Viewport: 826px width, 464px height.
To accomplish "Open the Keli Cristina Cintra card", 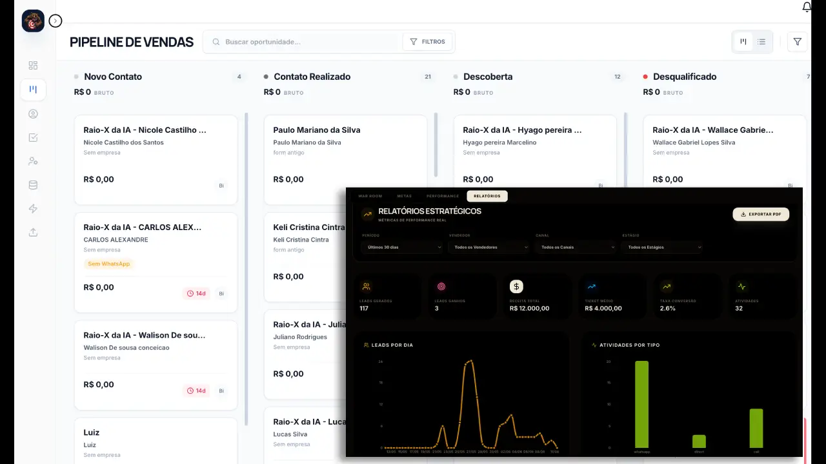I will (305, 257).
